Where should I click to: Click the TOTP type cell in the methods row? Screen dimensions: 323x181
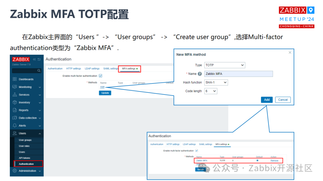[x=222, y=160]
